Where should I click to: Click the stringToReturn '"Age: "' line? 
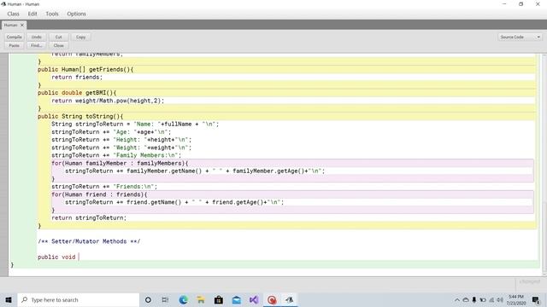coord(111,132)
